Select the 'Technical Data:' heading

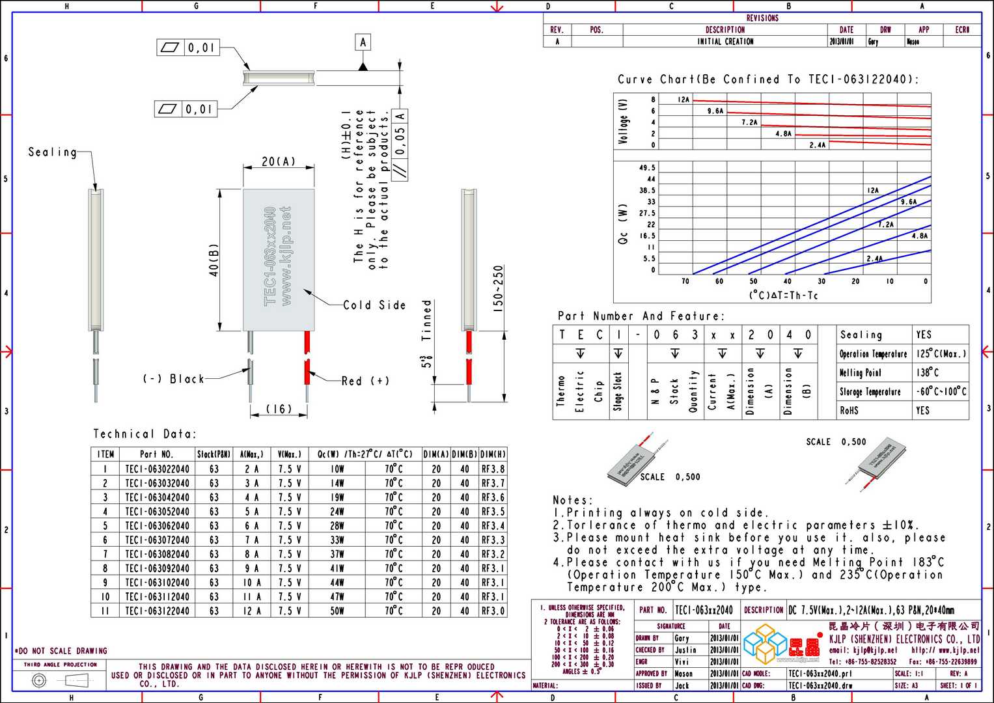(144, 434)
